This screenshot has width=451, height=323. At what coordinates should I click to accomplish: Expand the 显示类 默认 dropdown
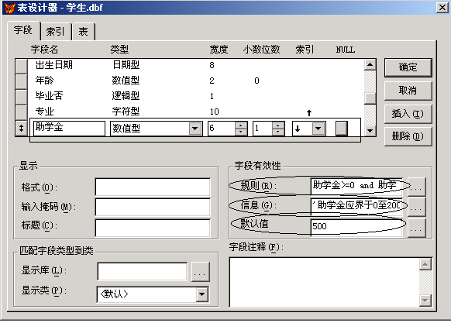point(202,294)
